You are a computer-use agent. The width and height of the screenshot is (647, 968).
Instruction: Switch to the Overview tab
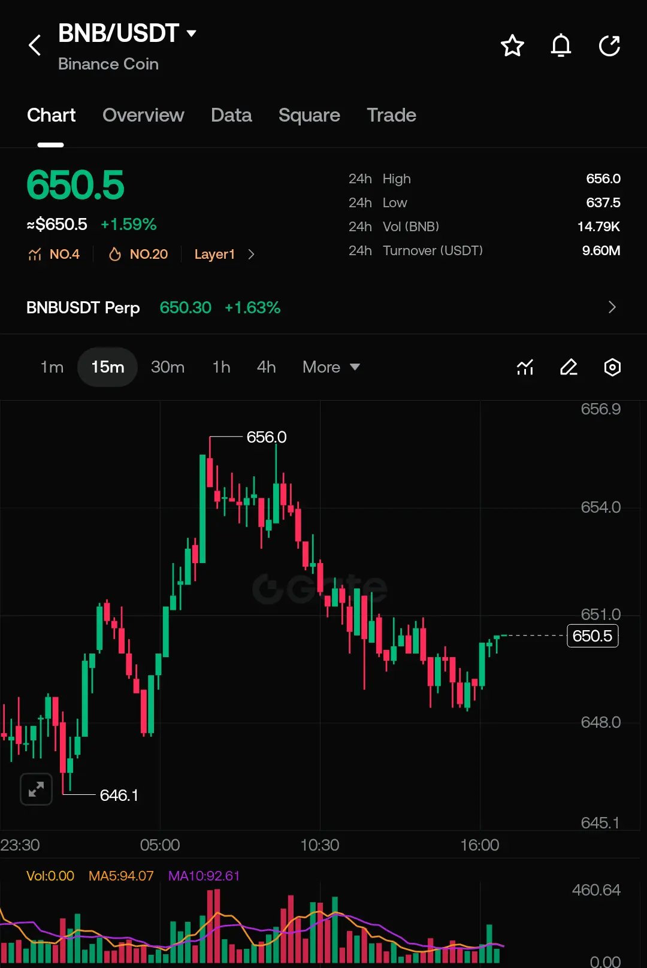143,115
